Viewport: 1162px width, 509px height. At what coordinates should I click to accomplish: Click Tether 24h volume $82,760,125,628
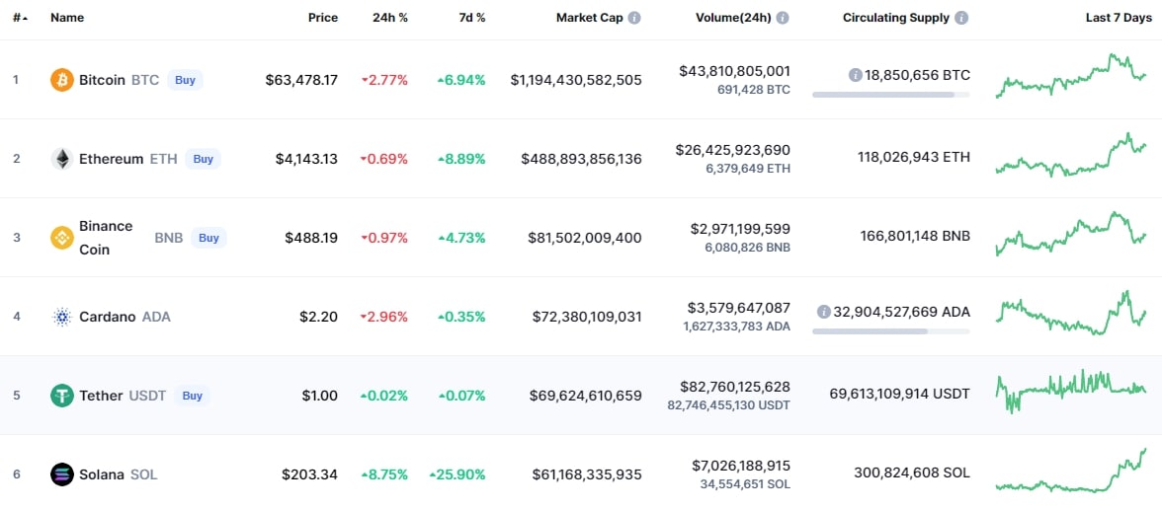pos(735,387)
